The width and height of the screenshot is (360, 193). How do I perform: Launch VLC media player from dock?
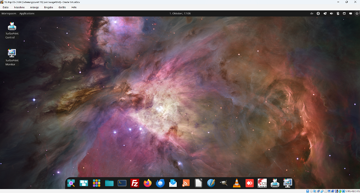pos(237,183)
